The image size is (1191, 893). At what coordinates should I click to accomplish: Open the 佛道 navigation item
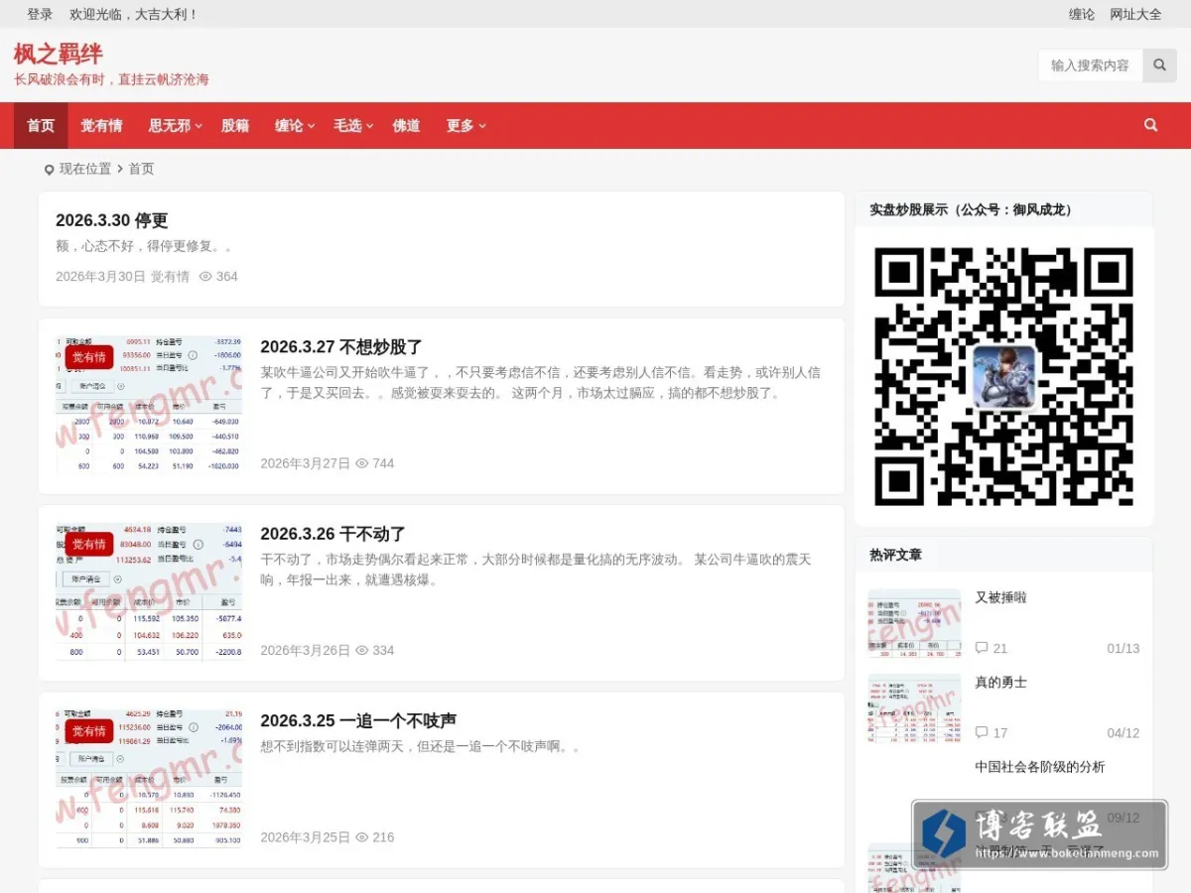coord(406,126)
